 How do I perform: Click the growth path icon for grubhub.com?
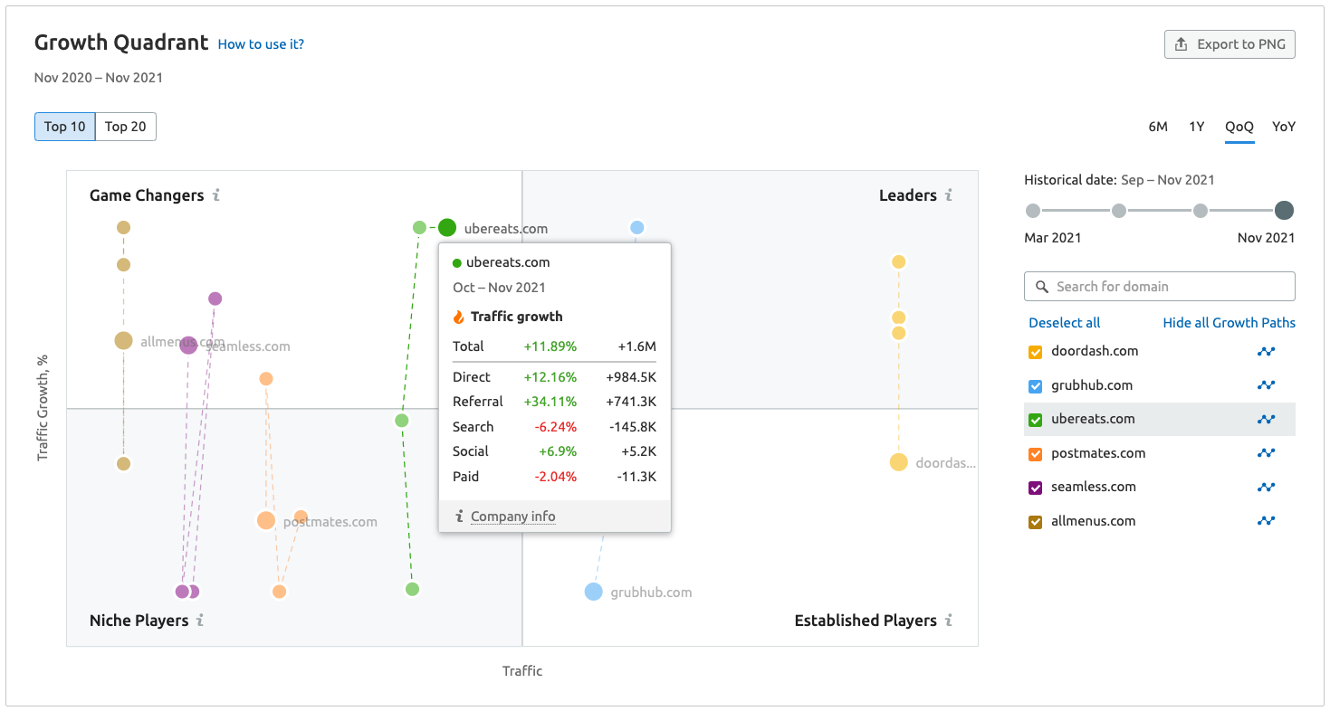pyautogui.click(x=1266, y=385)
